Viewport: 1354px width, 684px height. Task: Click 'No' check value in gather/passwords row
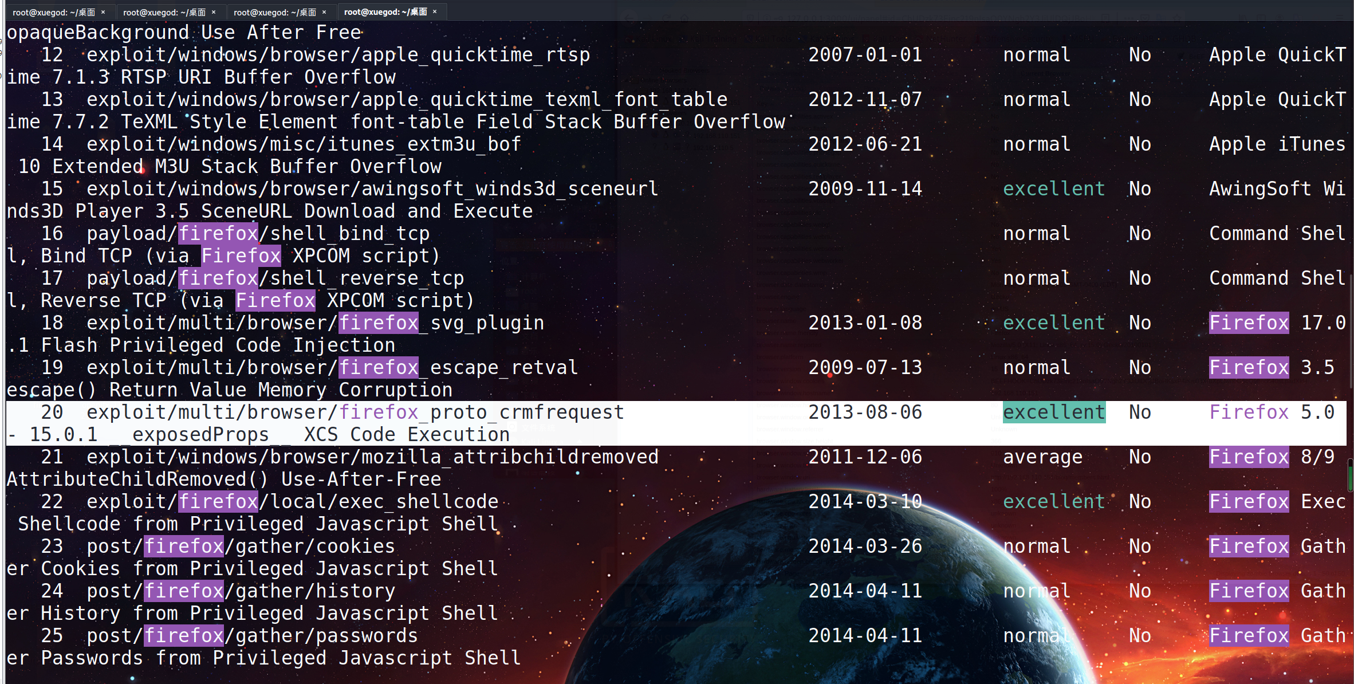click(1140, 636)
